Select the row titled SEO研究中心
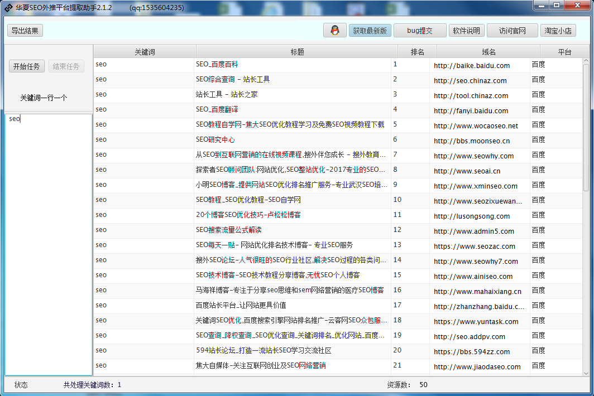The width and height of the screenshot is (594, 396). 338,140
